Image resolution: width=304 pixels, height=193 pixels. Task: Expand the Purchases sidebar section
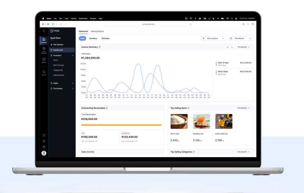(x=73, y=89)
